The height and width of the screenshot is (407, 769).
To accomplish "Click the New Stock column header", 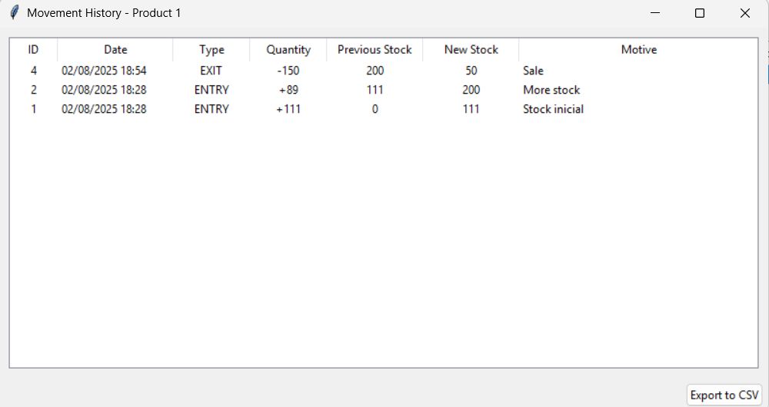I will coord(471,50).
